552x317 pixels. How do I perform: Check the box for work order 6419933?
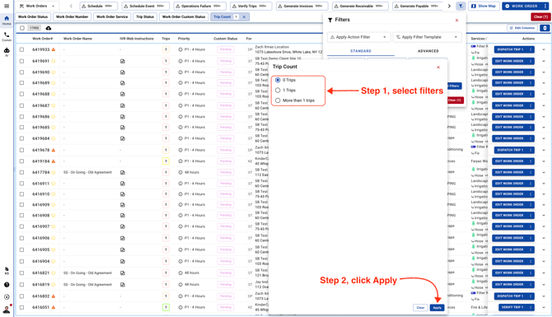[x=21, y=49]
